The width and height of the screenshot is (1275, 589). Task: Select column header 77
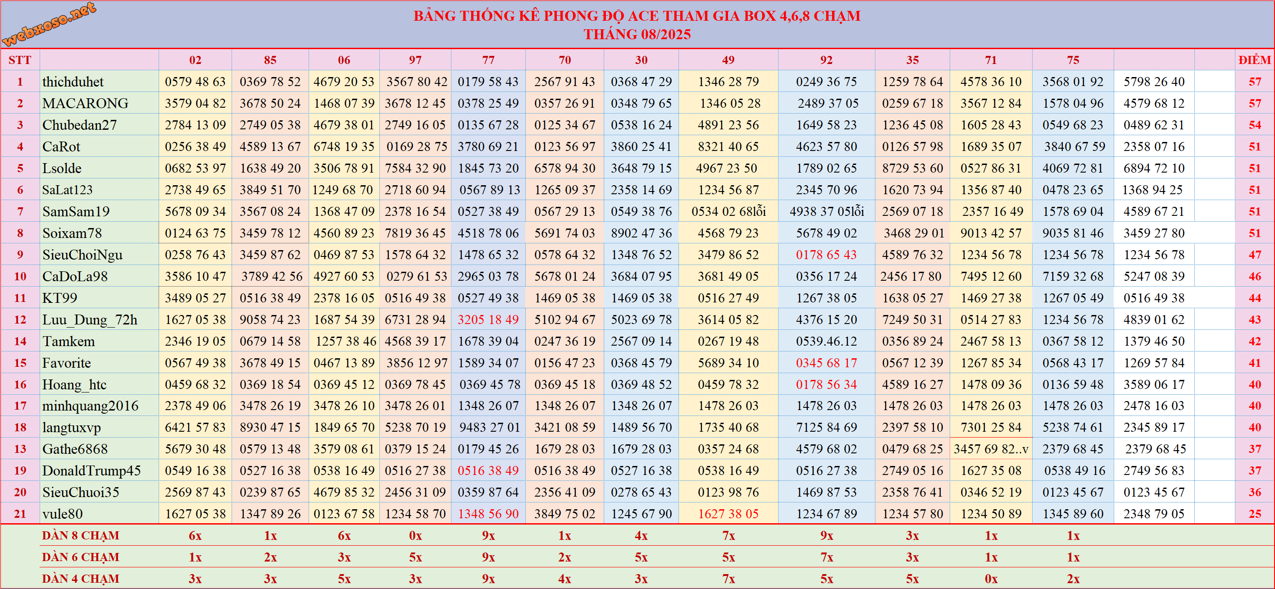pyautogui.click(x=488, y=60)
